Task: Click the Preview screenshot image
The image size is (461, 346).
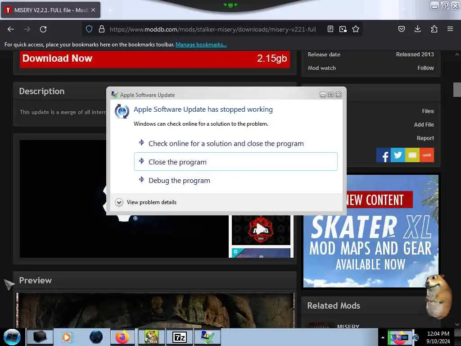Action: pos(155,310)
